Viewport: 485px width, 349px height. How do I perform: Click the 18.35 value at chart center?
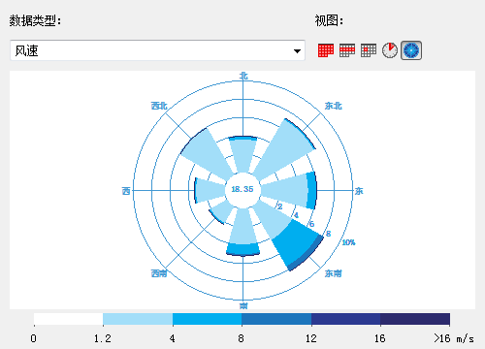(242, 189)
